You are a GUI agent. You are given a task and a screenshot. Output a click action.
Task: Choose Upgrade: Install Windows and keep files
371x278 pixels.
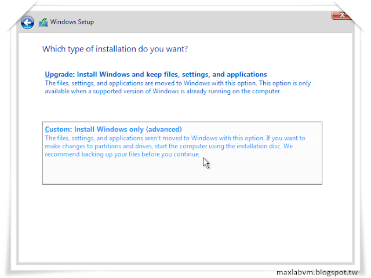[156, 75]
